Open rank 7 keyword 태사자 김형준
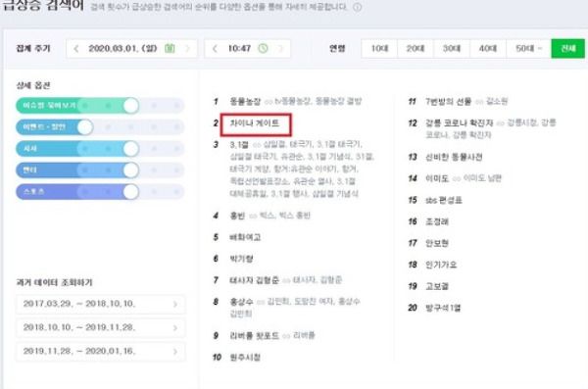588x389 pixels. click(254, 280)
